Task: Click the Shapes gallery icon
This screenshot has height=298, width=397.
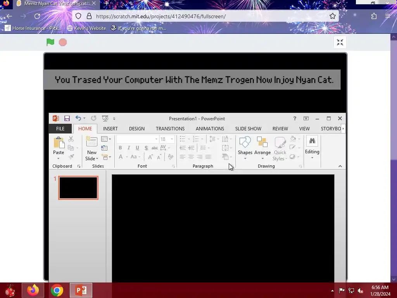Action: [x=245, y=142]
